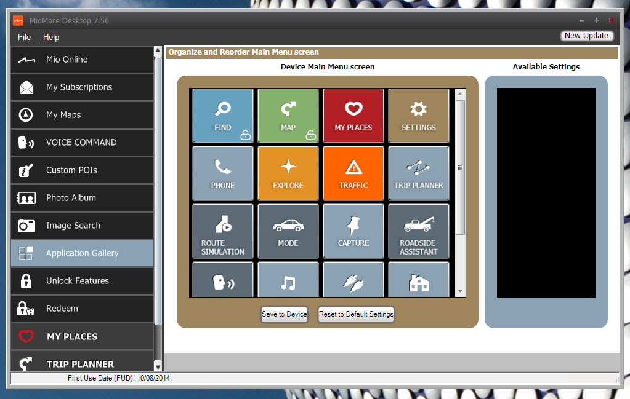Select the TRIP PLANNER tile in grid
This screenshot has height=399, width=630.
coord(419,173)
